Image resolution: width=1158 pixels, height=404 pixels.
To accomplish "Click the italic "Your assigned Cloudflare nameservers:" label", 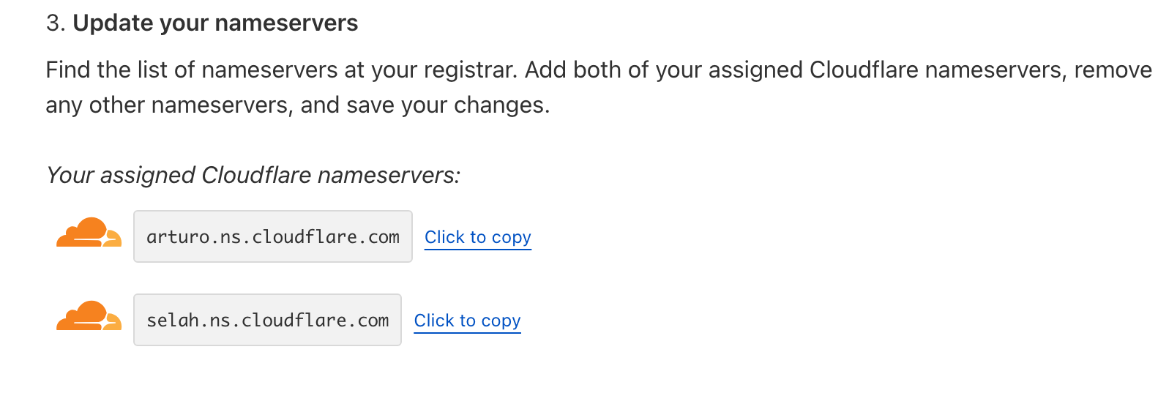I will pyautogui.click(x=253, y=176).
